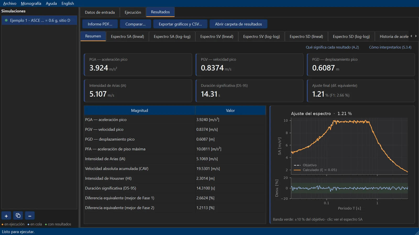
Task: Open the Ayuda menu
Action: click(51, 3)
